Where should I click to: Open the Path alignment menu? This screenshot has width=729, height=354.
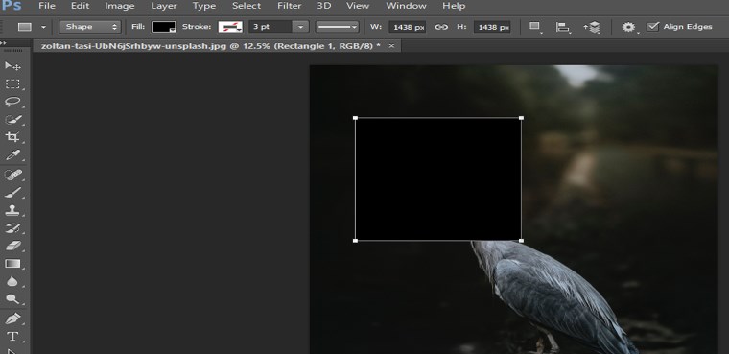click(562, 28)
